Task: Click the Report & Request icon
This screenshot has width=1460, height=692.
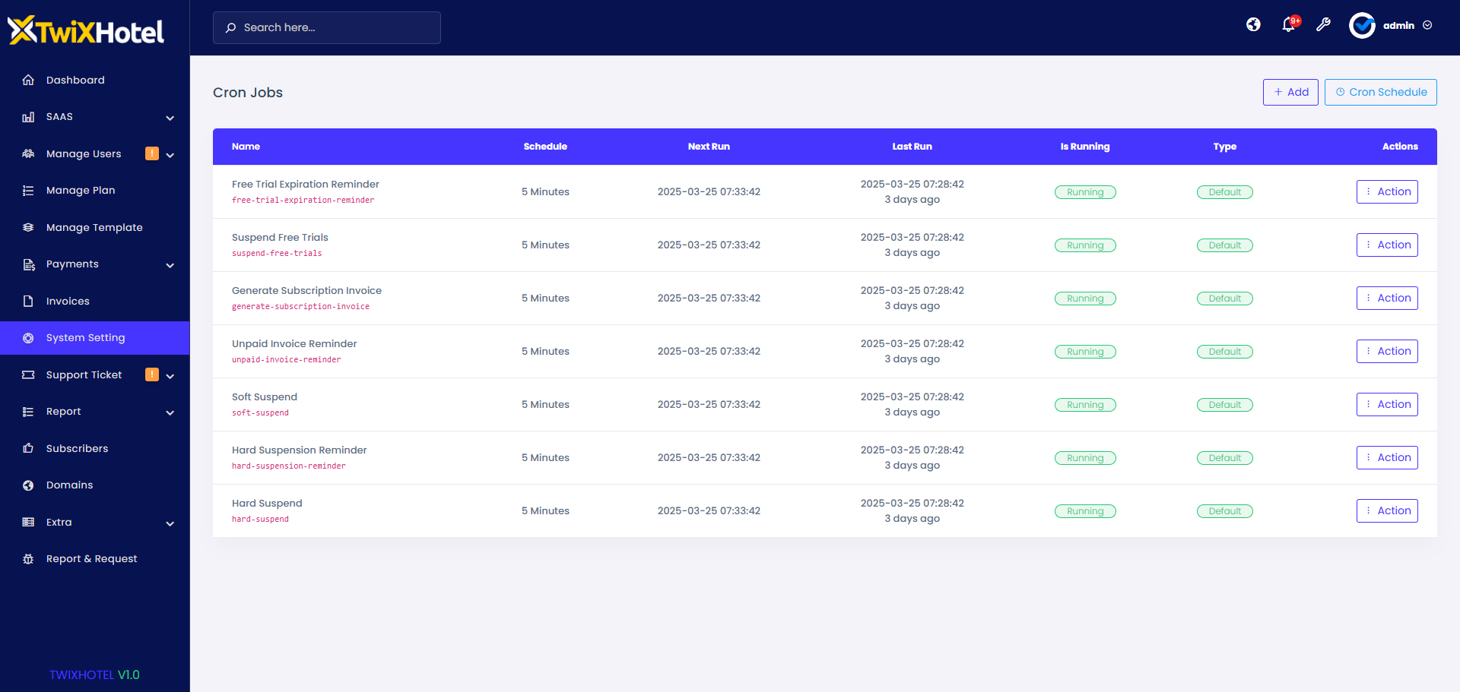Action: pyautogui.click(x=28, y=558)
